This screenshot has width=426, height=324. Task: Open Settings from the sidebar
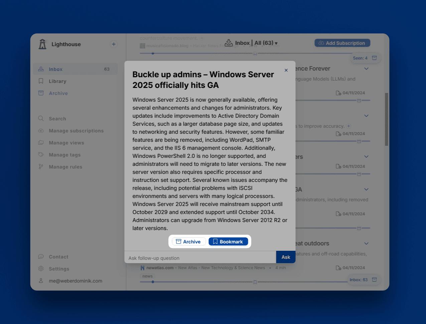tap(59, 269)
